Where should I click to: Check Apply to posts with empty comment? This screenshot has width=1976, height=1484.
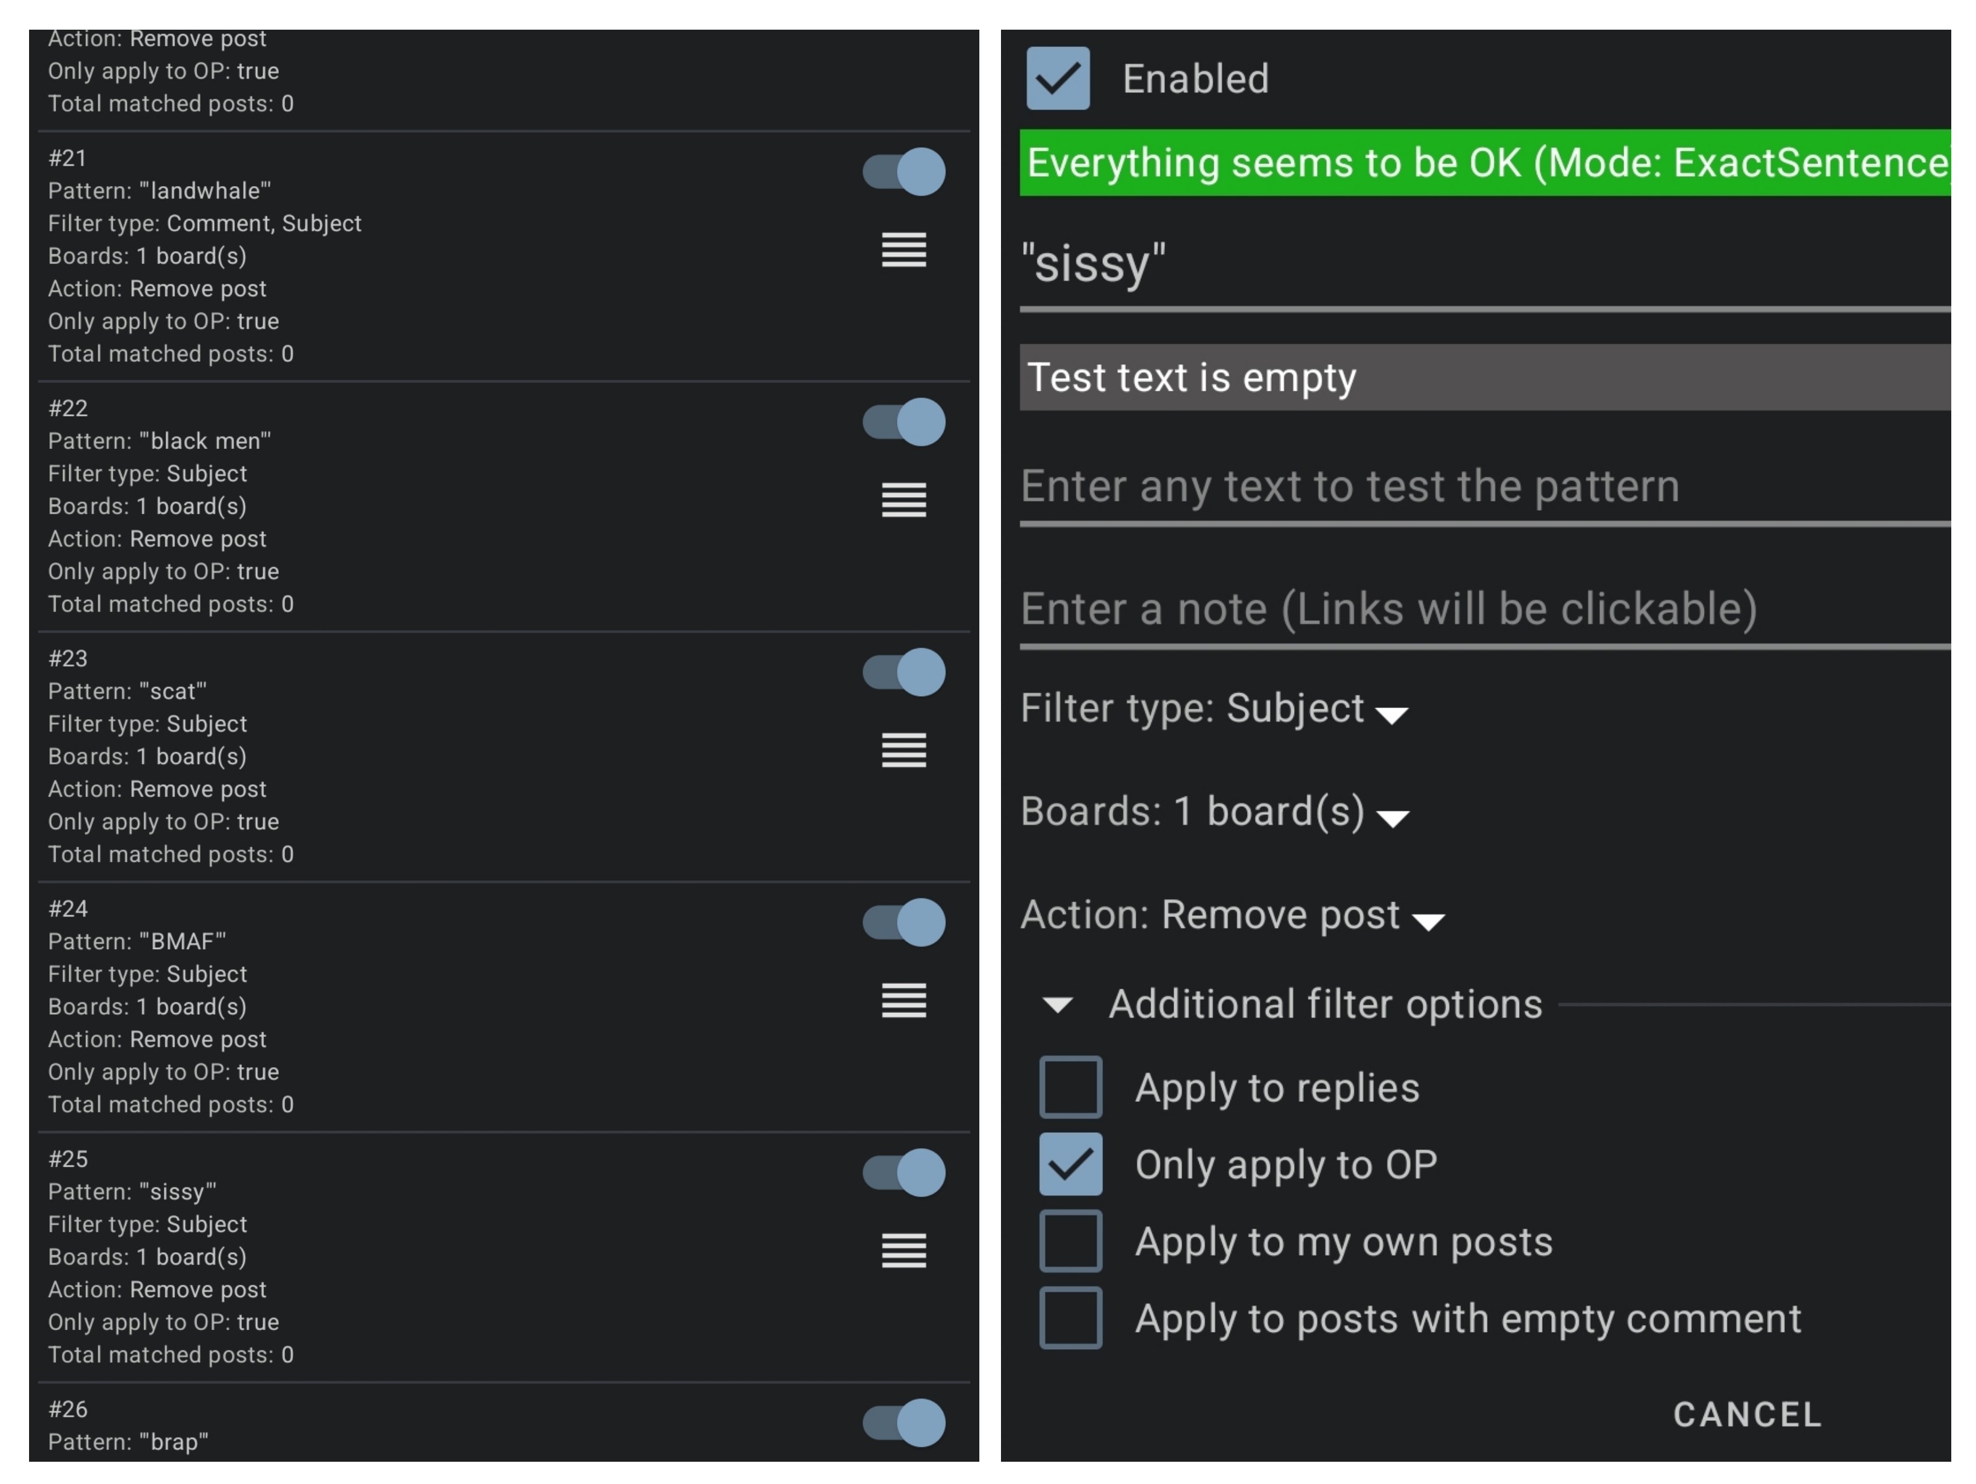click(1070, 1318)
